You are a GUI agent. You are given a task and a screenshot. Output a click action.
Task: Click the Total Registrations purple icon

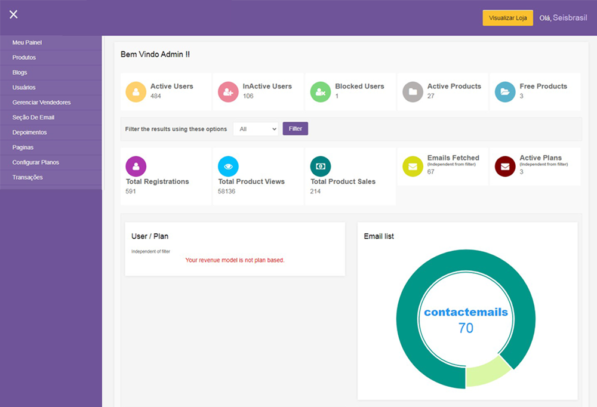(x=136, y=166)
